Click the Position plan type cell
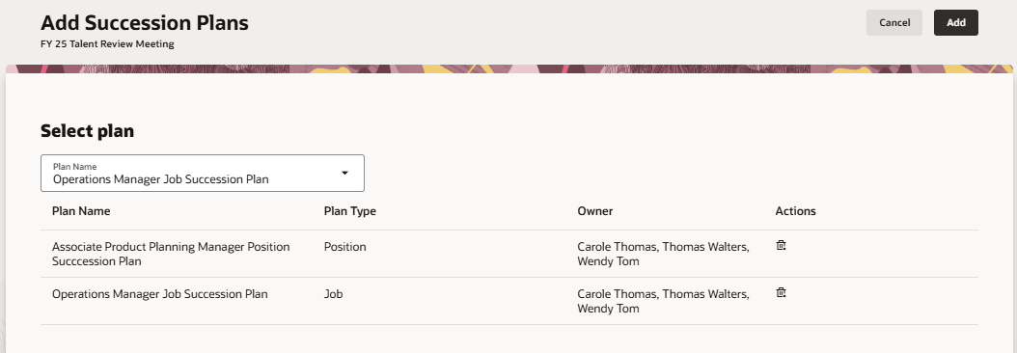Screen dimensions: 1017x353 click(345, 247)
